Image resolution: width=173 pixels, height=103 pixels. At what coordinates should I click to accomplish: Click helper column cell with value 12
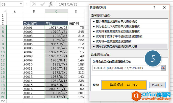[x=76, y=44]
